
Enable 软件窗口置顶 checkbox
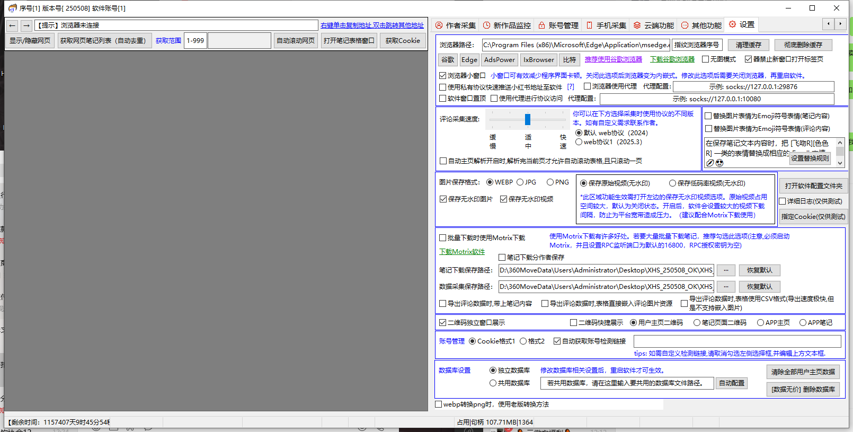pos(443,99)
